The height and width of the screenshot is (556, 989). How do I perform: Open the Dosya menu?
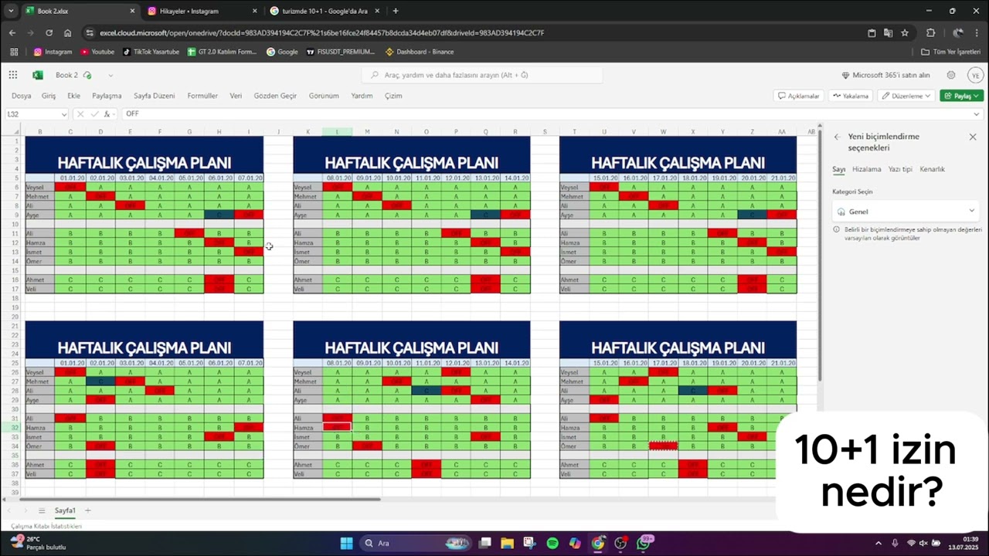[22, 96]
